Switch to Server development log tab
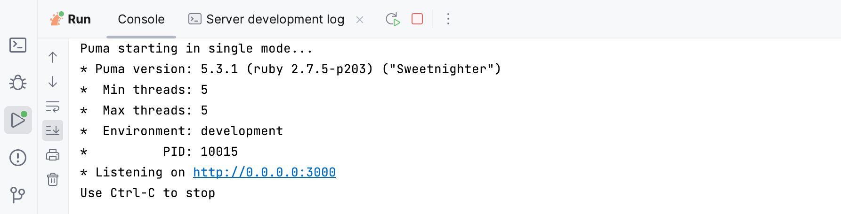This screenshot has height=214, width=841. click(275, 19)
